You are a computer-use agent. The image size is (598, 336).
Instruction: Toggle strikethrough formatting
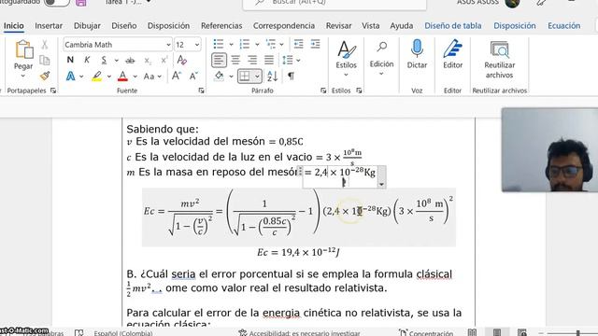tap(130, 60)
